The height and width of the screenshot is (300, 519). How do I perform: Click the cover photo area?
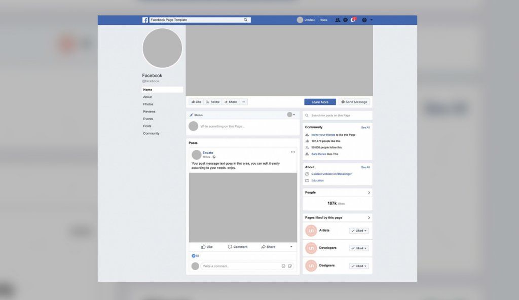click(x=279, y=61)
